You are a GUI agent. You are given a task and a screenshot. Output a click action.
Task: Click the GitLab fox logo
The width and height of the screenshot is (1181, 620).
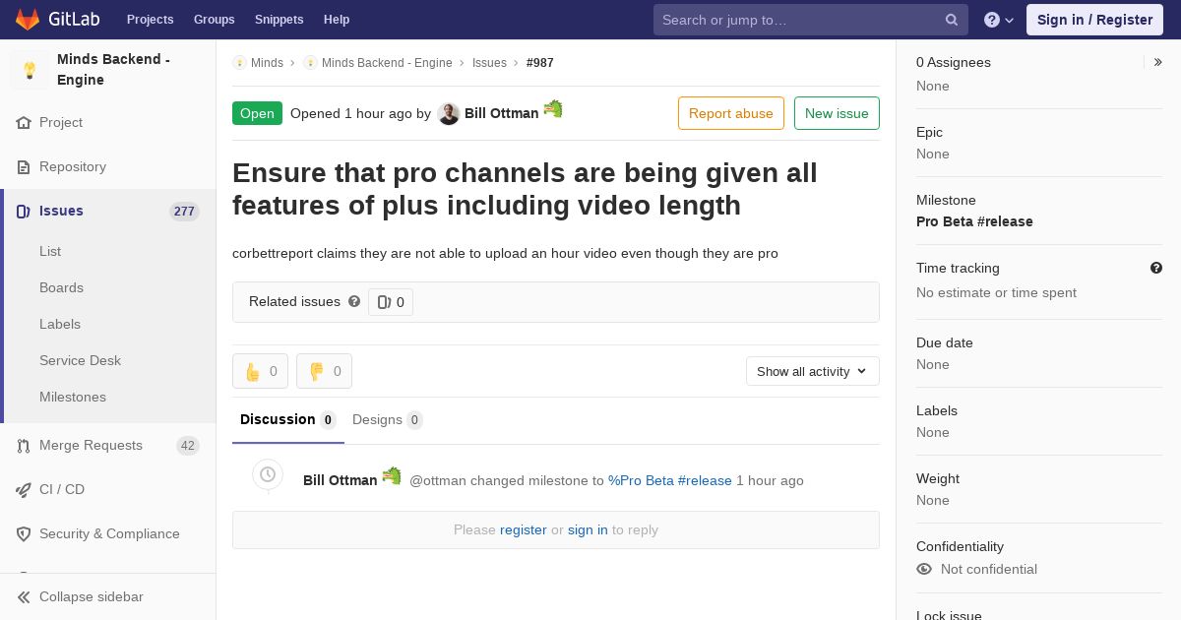click(28, 19)
